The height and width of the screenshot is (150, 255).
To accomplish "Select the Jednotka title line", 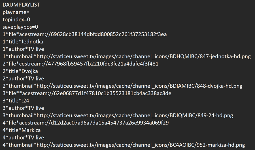I will 23,42.
